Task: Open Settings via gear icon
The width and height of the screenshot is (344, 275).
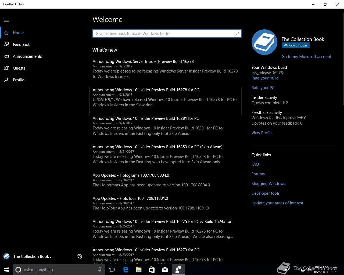Action: pos(80,256)
